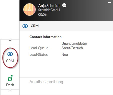The image size is (113, 95).
Task: Click the Desk label in the sidebar
Action: pos(10,85)
